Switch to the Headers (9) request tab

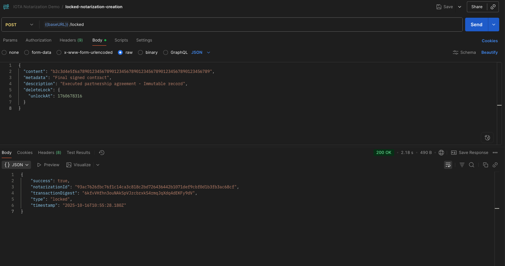tap(71, 40)
